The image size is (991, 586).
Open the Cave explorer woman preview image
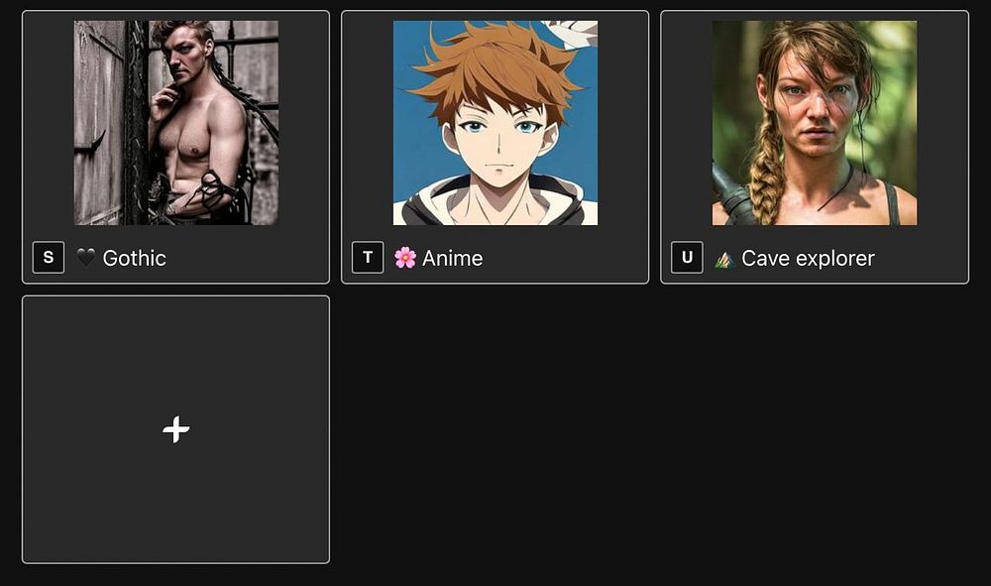point(814,123)
